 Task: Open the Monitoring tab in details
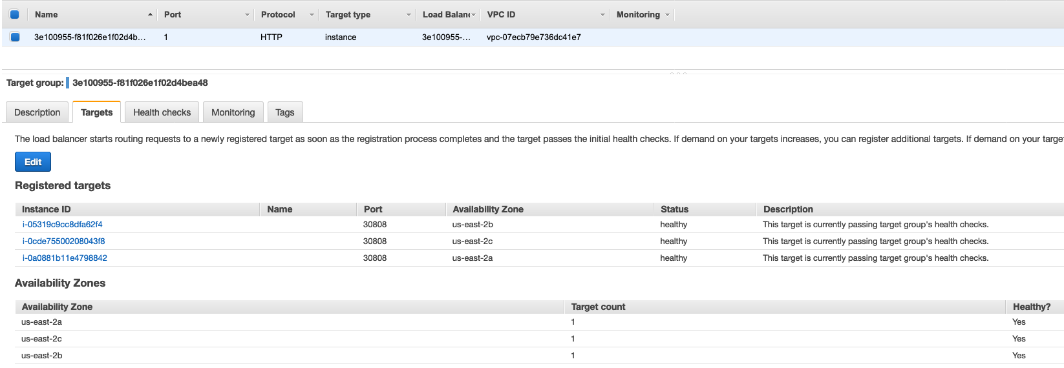233,112
